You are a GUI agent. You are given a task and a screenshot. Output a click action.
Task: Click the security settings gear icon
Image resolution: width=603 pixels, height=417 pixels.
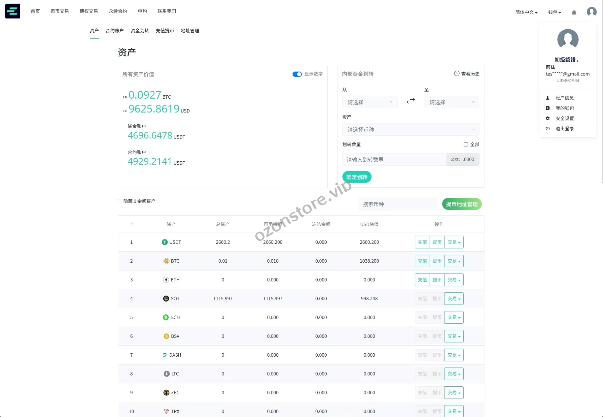point(548,118)
